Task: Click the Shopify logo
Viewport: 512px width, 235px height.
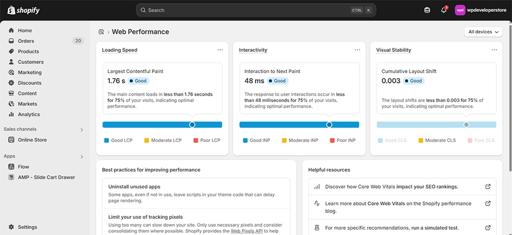Action: 24,10
